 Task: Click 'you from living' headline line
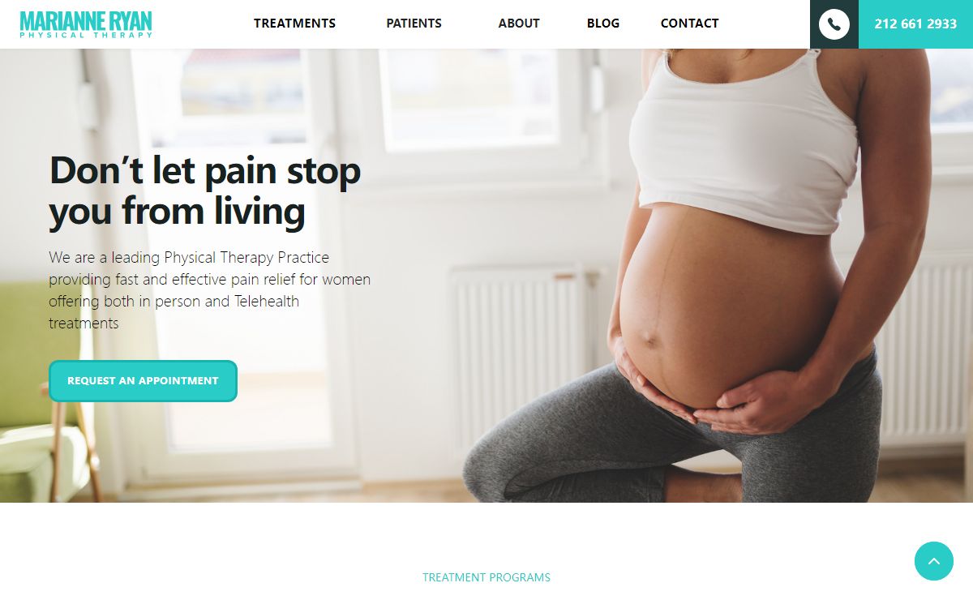(177, 212)
